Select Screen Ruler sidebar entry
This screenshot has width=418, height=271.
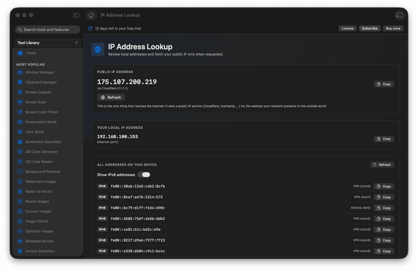point(48,102)
